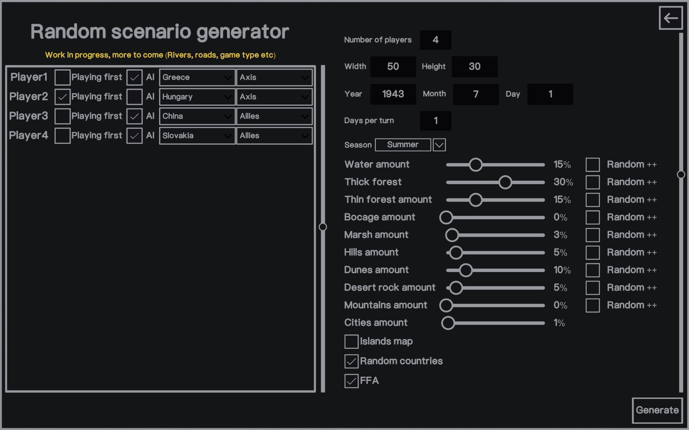The image size is (689, 430).
Task: Open the Season dropdown arrow
Action: coord(439,145)
